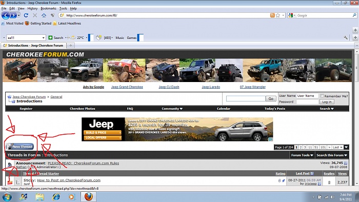Click the Jeep BUILD & PRICE ad button
The height and width of the screenshot is (202, 359).
tap(103, 132)
